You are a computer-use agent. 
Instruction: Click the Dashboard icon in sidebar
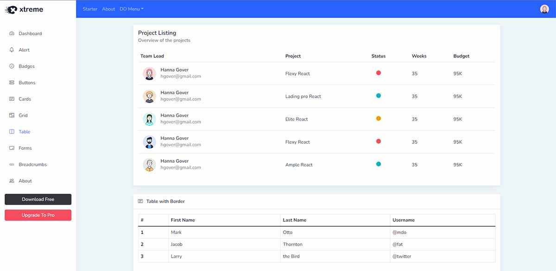click(12, 34)
